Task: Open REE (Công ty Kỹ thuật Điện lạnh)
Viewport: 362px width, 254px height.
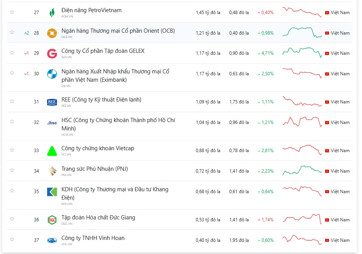Action: 101,100
